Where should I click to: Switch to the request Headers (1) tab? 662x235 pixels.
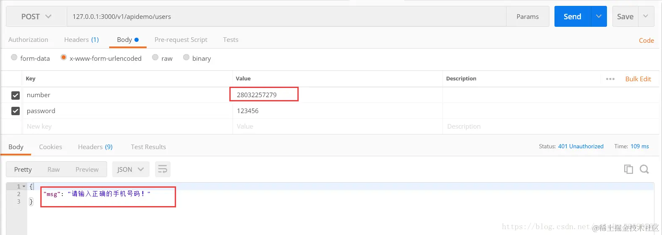click(81, 40)
